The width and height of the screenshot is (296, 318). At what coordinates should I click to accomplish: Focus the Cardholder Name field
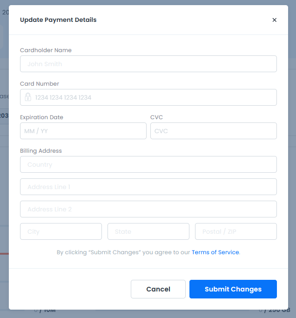[x=148, y=64]
